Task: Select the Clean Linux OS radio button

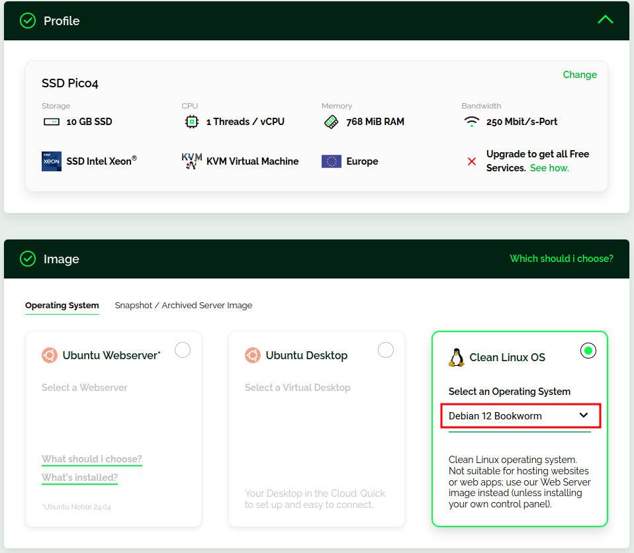Action: 588,351
